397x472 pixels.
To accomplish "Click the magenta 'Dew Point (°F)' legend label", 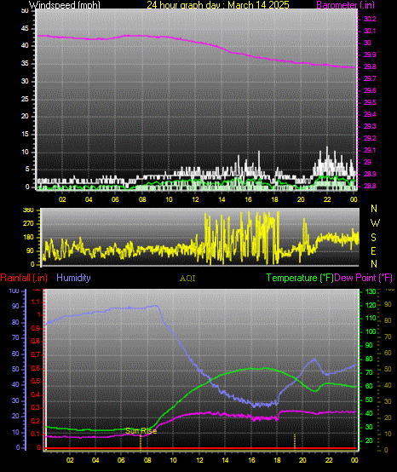I will pyautogui.click(x=363, y=278).
